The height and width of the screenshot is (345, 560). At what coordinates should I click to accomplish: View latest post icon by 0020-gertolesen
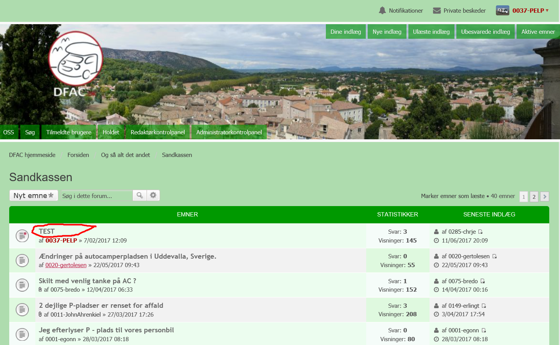494,256
